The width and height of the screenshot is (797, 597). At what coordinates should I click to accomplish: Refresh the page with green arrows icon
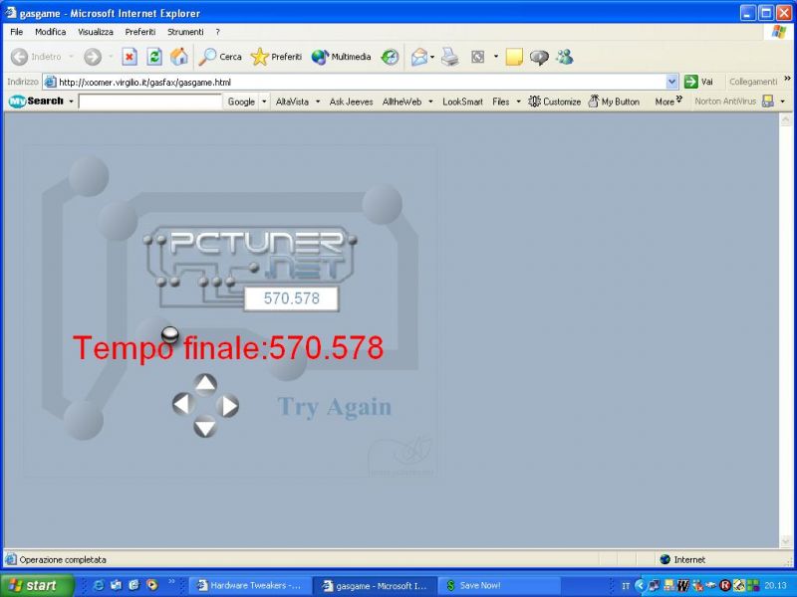[154, 57]
